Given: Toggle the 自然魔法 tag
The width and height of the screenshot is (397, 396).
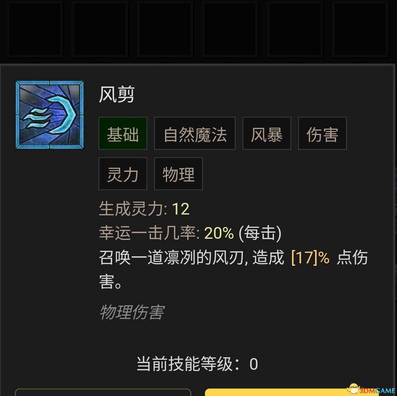Looking at the screenshot, I should click(195, 133).
